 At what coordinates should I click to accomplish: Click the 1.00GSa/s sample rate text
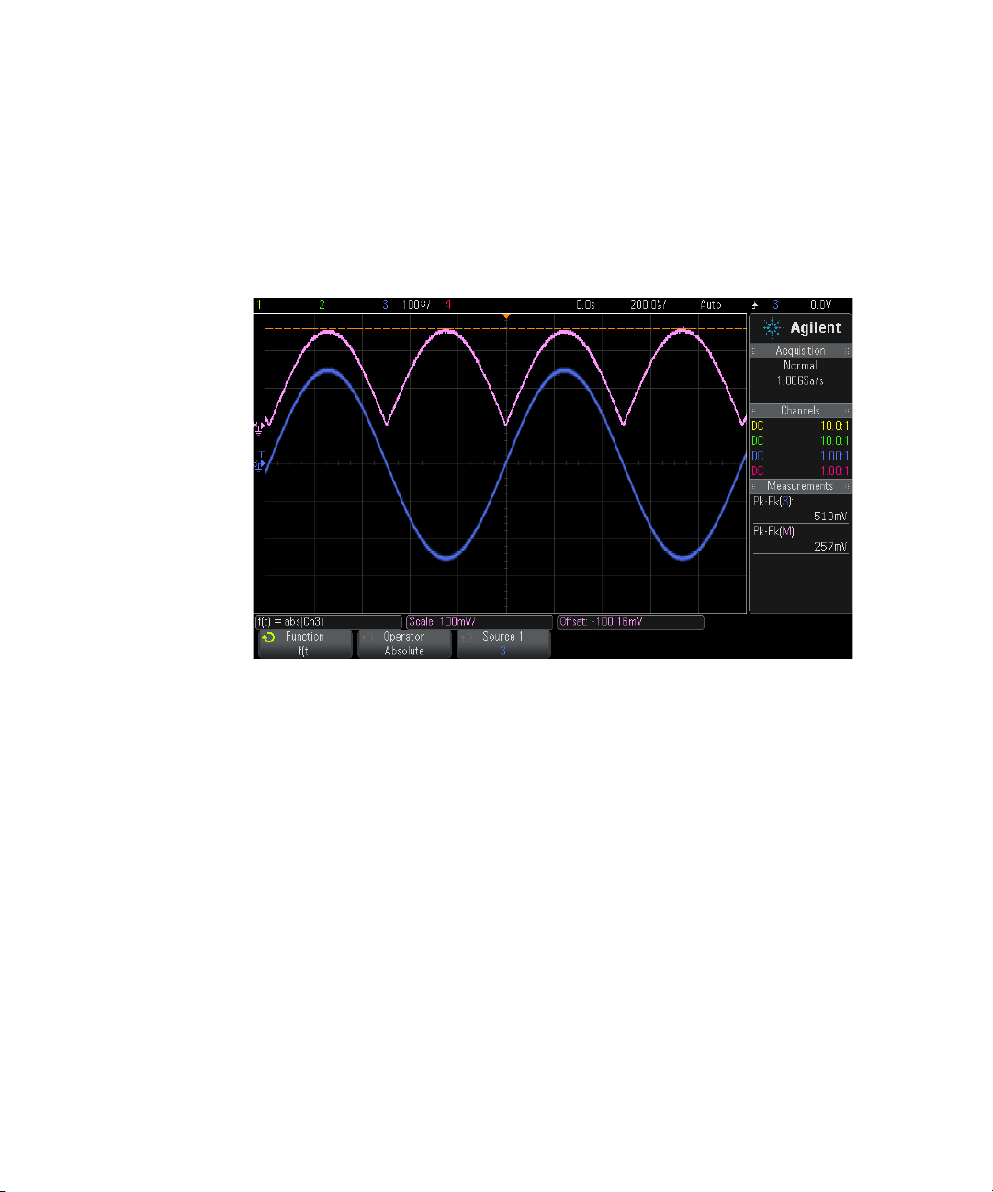pyautogui.click(x=800, y=380)
